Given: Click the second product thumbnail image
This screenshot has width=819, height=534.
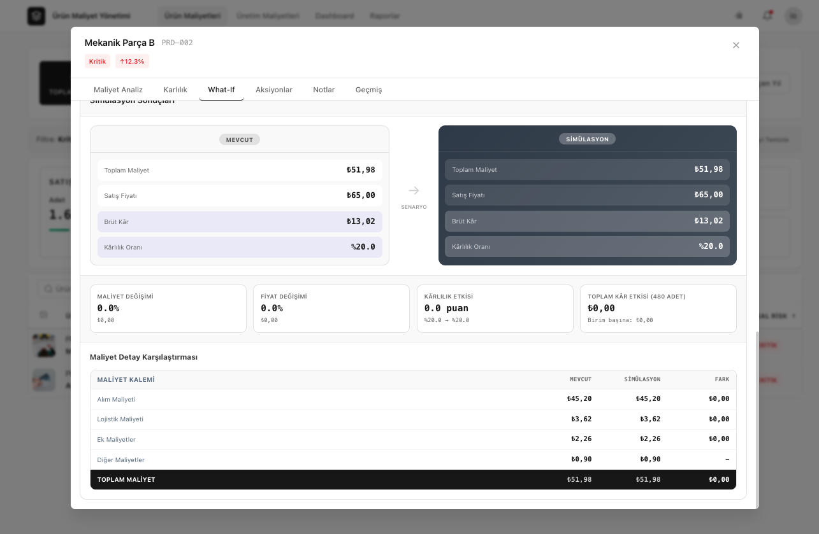Looking at the screenshot, I should 44,380.
